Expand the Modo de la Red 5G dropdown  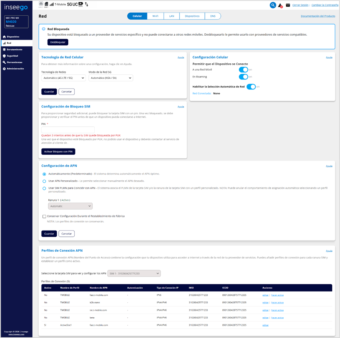tap(110, 78)
